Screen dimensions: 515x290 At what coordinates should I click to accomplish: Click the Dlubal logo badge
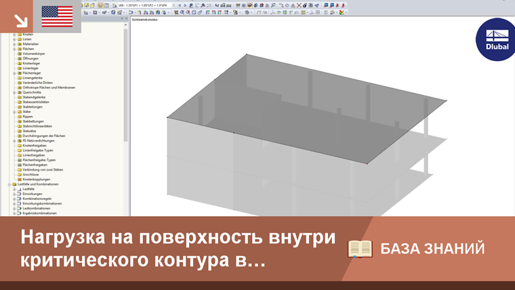[496, 39]
